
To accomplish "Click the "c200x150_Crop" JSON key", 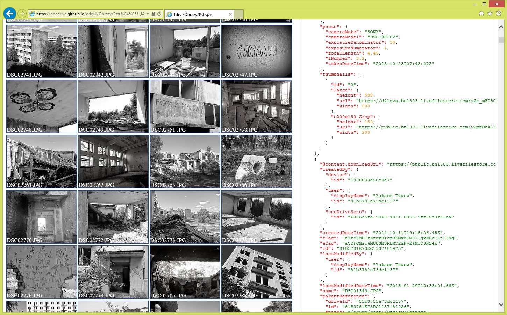I will pos(352,117).
